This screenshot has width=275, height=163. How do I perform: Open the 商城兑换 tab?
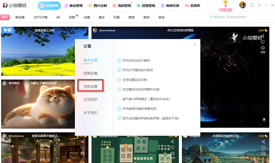click(170, 6)
